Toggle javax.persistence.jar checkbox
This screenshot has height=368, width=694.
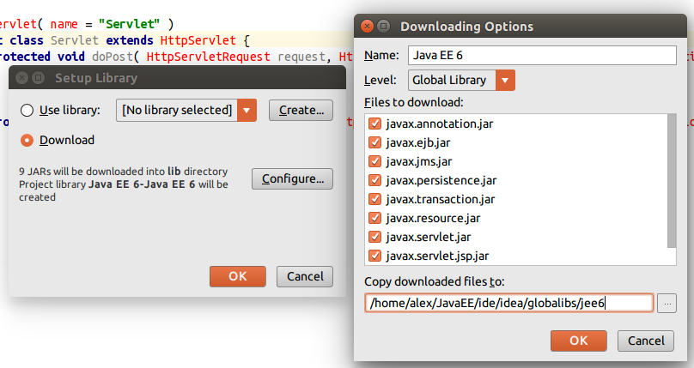(x=374, y=180)
